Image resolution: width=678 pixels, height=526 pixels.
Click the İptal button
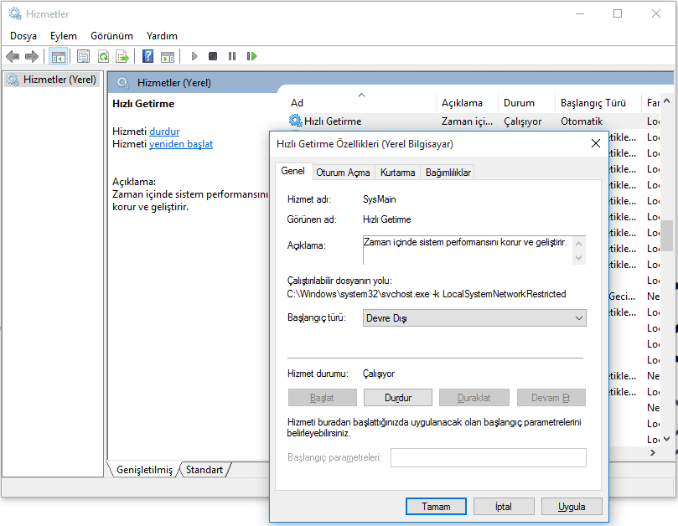click(504, 507)
